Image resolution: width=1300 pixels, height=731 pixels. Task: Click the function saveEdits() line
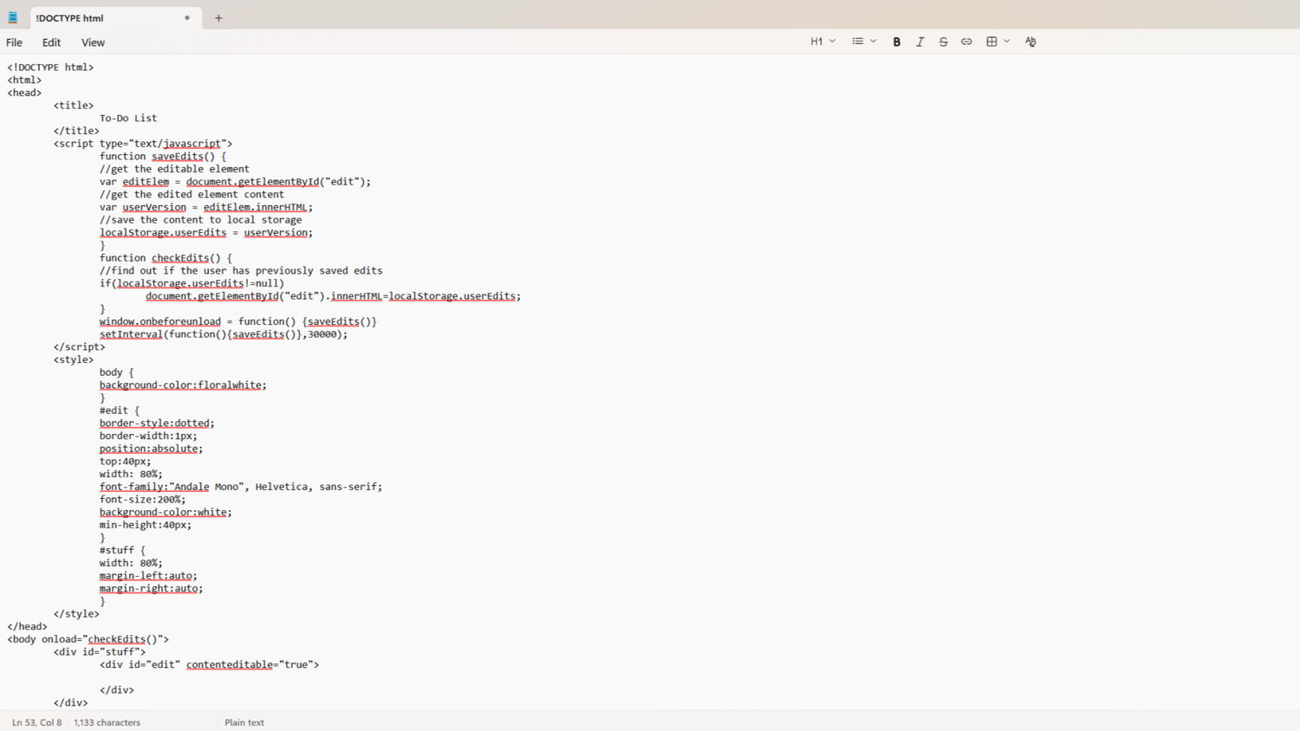(x=163, y=157)
